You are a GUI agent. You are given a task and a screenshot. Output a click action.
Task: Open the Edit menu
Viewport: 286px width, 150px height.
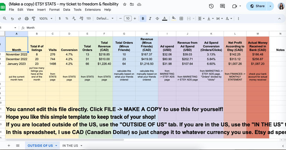pos(20,10)
